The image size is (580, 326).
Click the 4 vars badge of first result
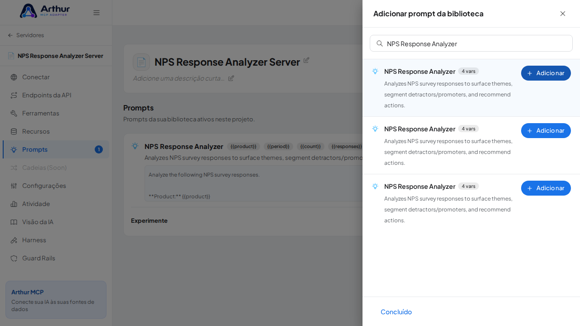pyautogui.click(x=469, y=71)
